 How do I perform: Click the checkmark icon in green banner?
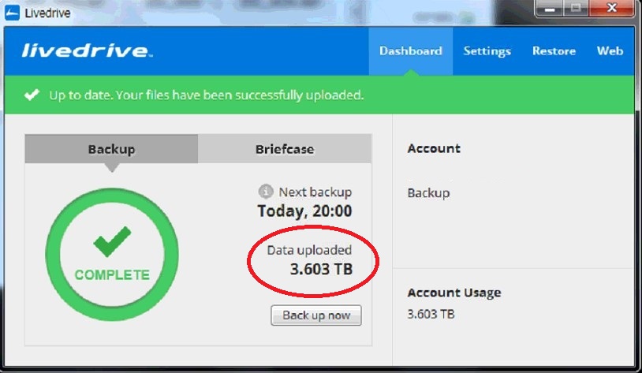pos(32,95)
